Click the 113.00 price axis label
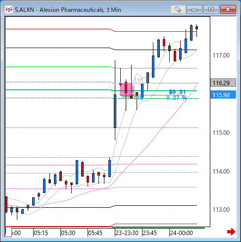 [x=221, y=210]
